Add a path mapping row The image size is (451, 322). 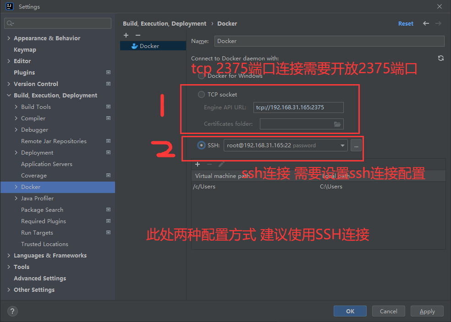[197, 164]
